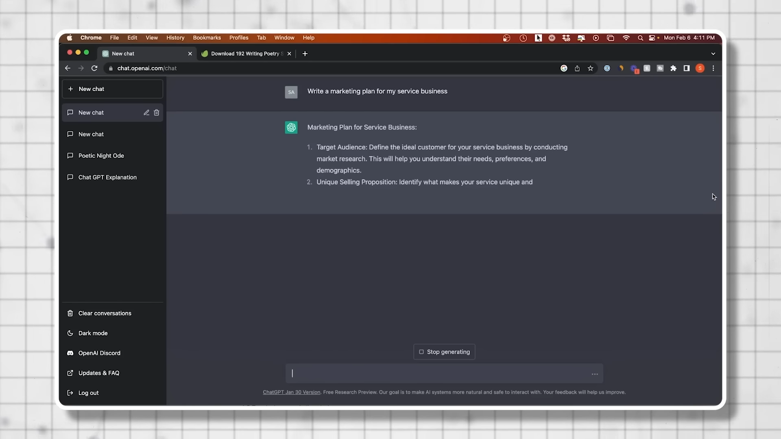Rename chat using the pencil edit icon
Viewport: 781px width, 439px height.
(x=146, y=113)
